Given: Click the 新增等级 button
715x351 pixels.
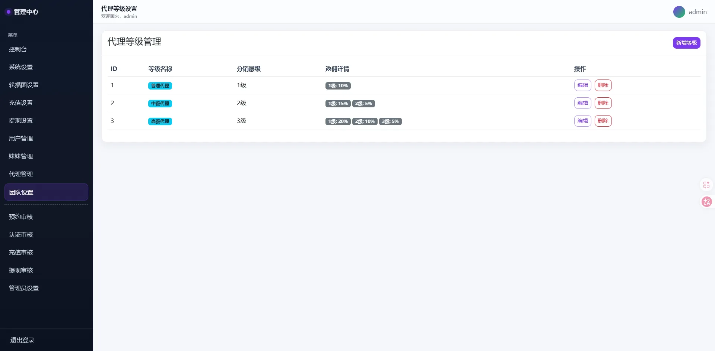Looking at the screenshot, I should pyautogui.click(x=686, y=43).
